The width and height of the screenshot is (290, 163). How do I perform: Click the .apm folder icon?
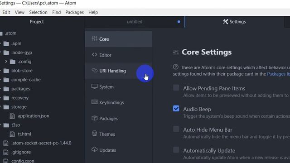click(x=6, y=43)
